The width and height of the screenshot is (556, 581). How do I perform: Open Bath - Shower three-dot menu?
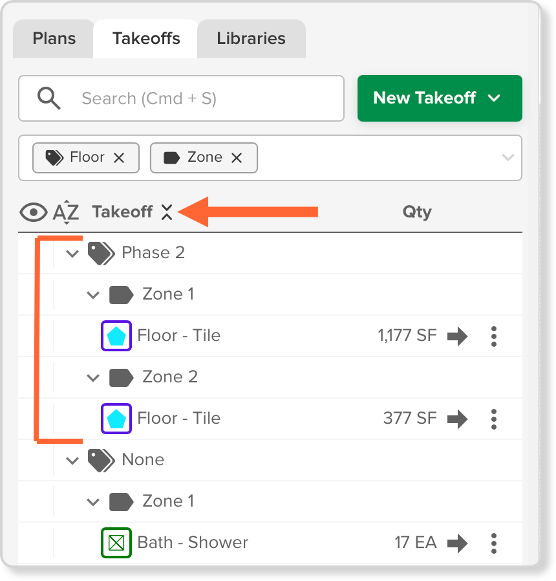coord(494,543)
